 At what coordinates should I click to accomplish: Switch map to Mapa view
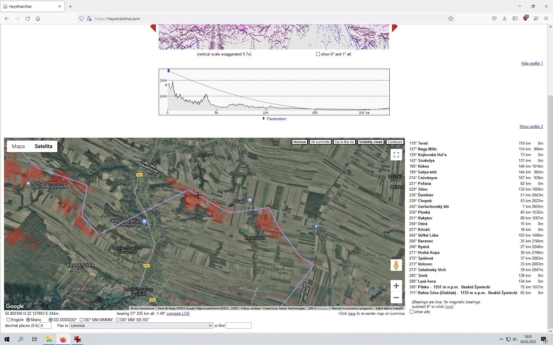[x=18, y=146]
